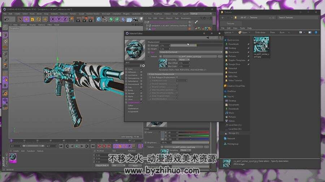Open the Layout dropdown in Cinema 4D
325x182 pixels.
pyautogui.click(x=201, y=14)
